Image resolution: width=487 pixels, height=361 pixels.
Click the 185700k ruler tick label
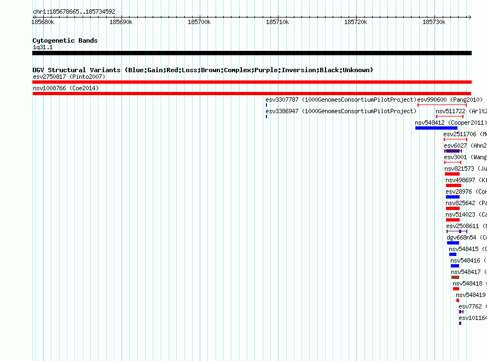[199, 22]
